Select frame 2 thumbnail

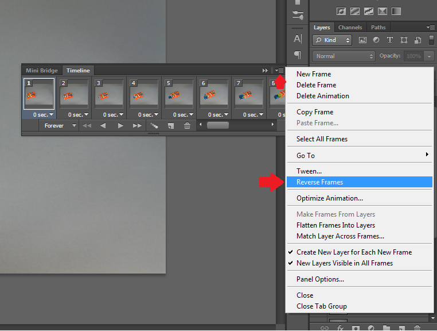click(x=74, y=94)
